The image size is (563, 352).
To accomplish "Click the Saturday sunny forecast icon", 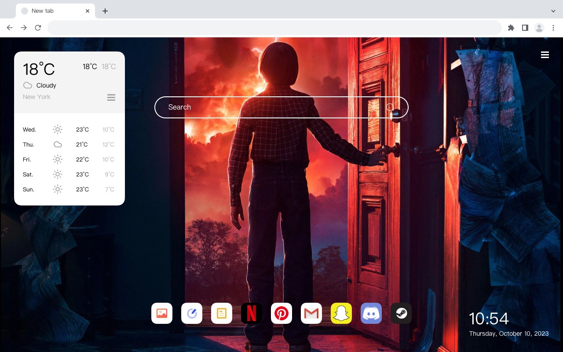I will [x=58, y=174].
